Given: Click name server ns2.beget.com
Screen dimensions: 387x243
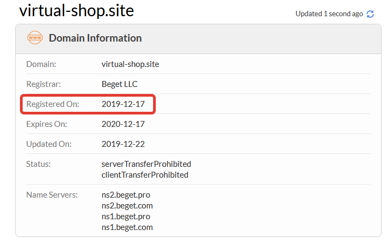Looking at the screenshot, I should pos(127,205).
